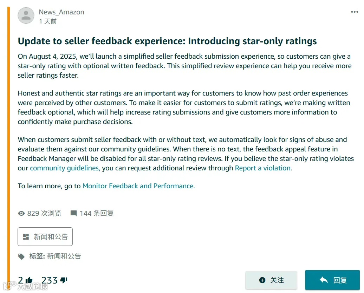This screenshot has width=364, height=293.
Task: Dislike the post with thumbs down
Action: (64, 280)
